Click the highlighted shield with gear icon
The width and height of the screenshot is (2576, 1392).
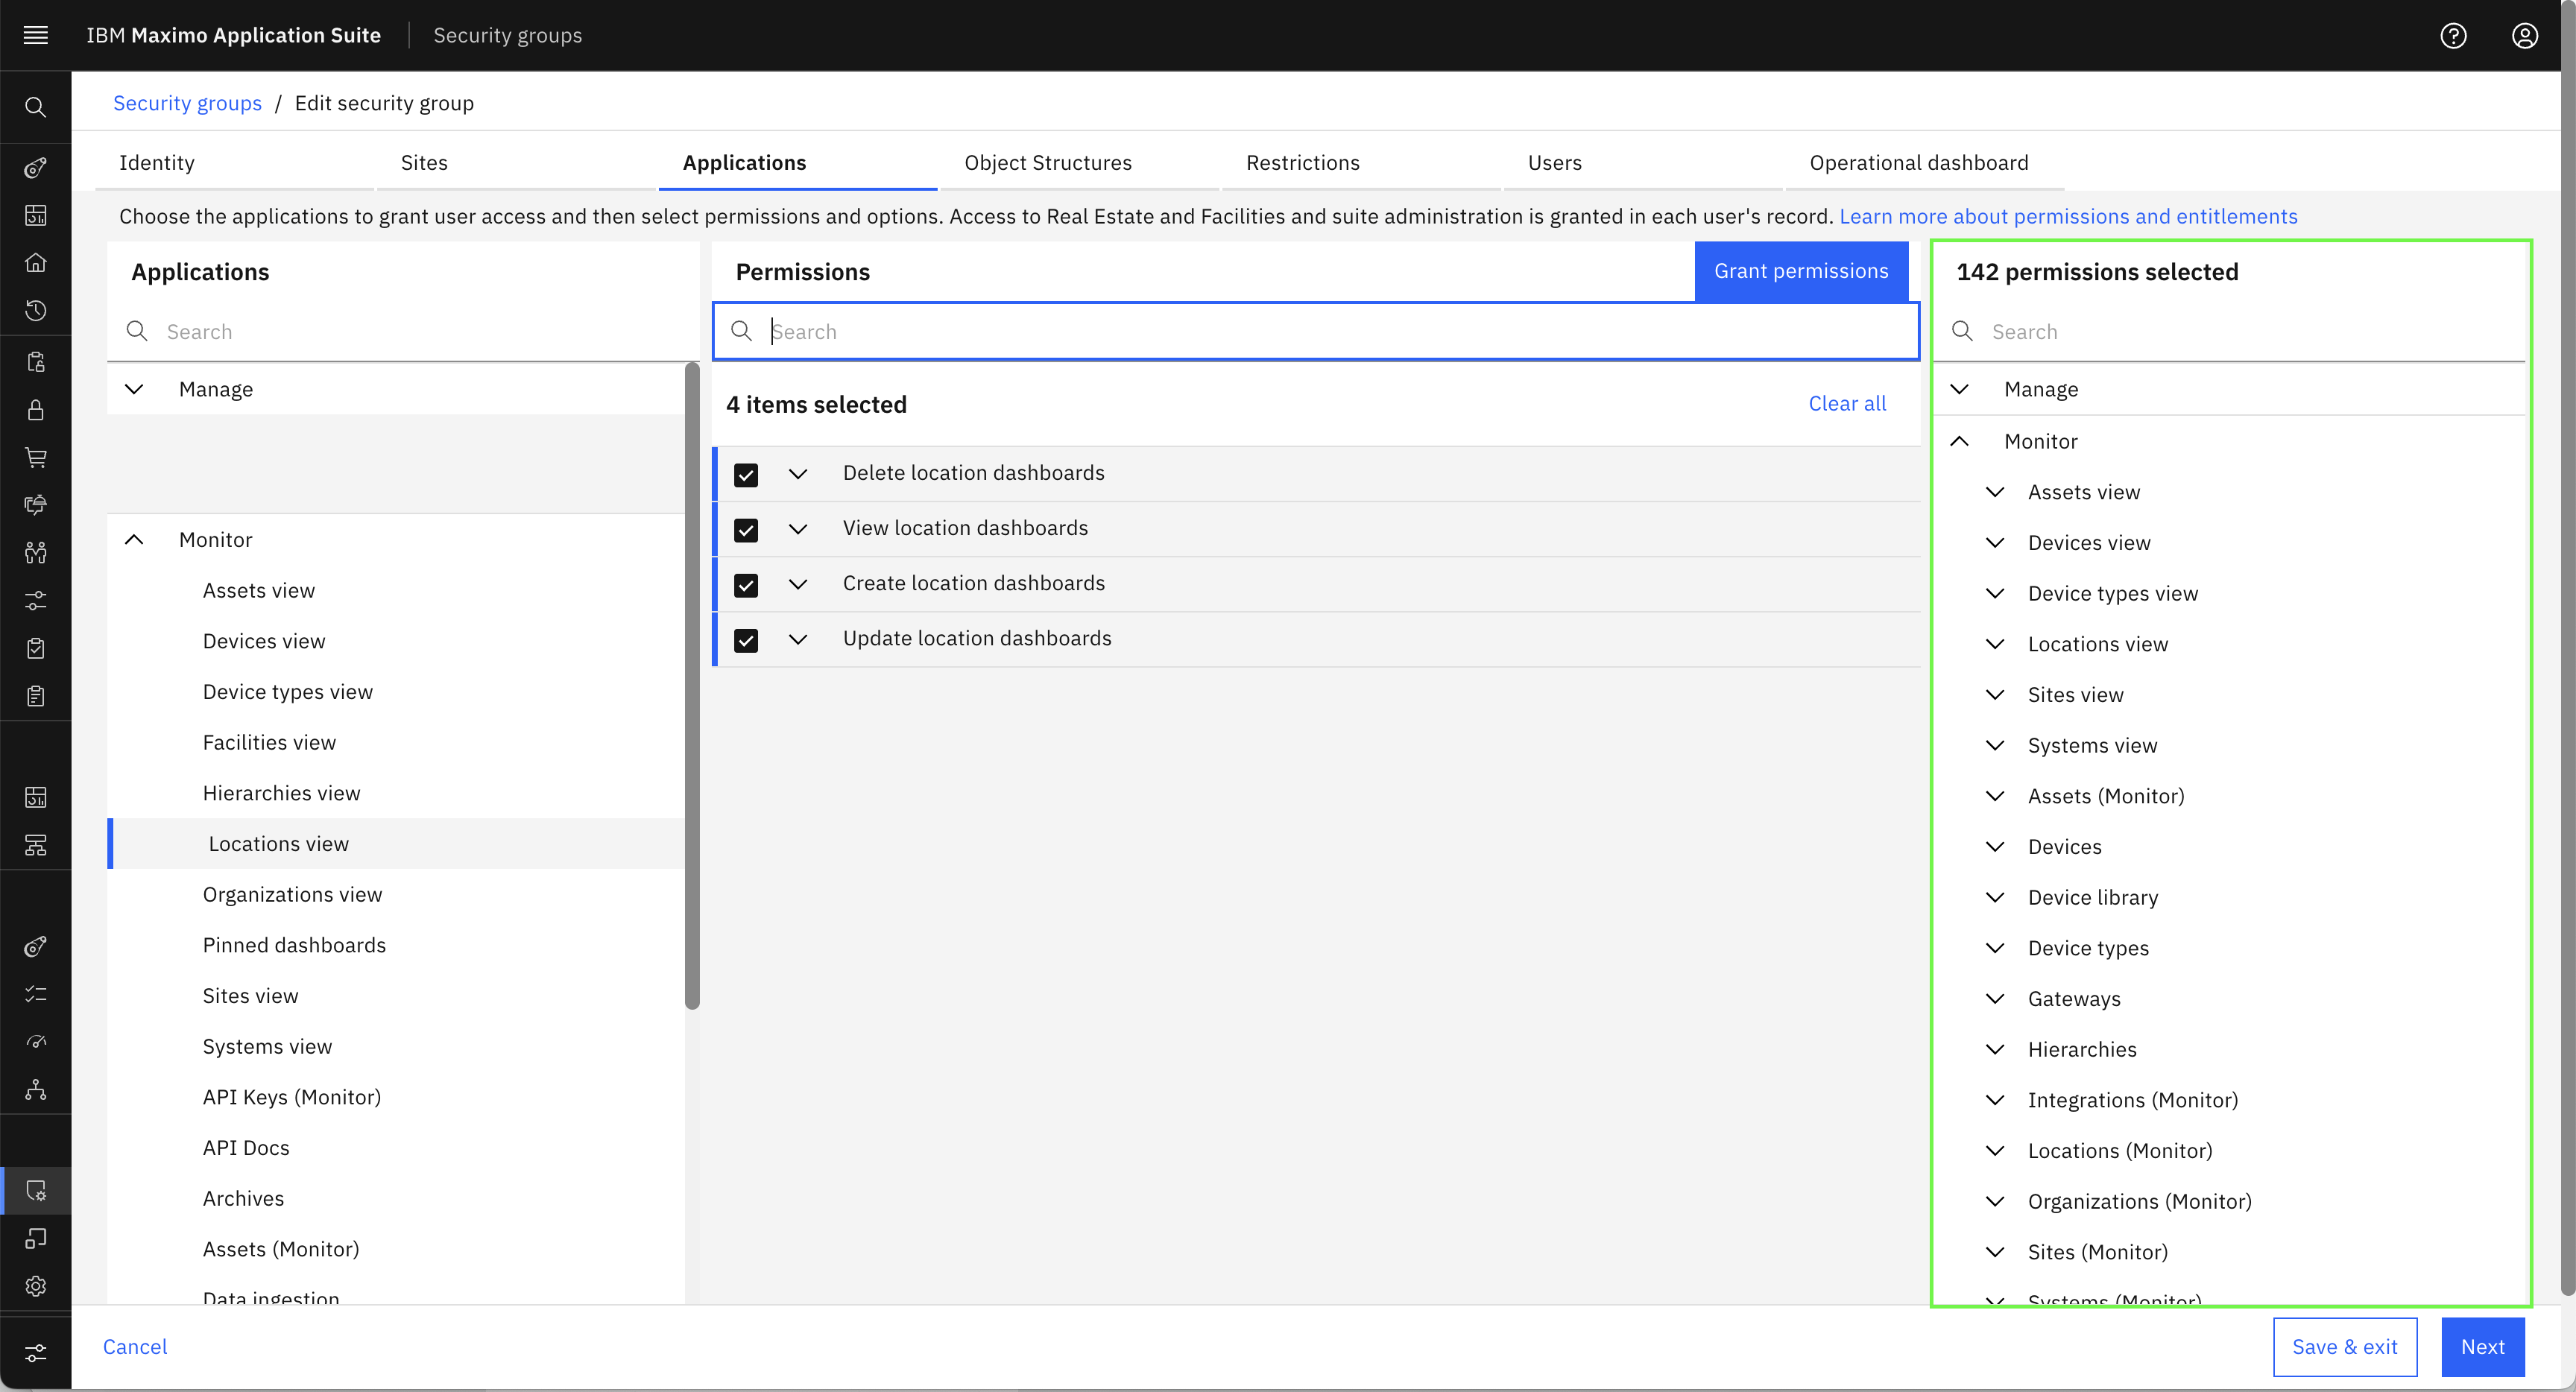click(x=35, y=1191)
